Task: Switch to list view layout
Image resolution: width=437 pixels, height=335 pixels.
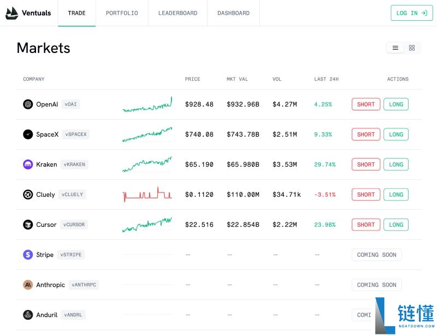Action: point(395,48)
